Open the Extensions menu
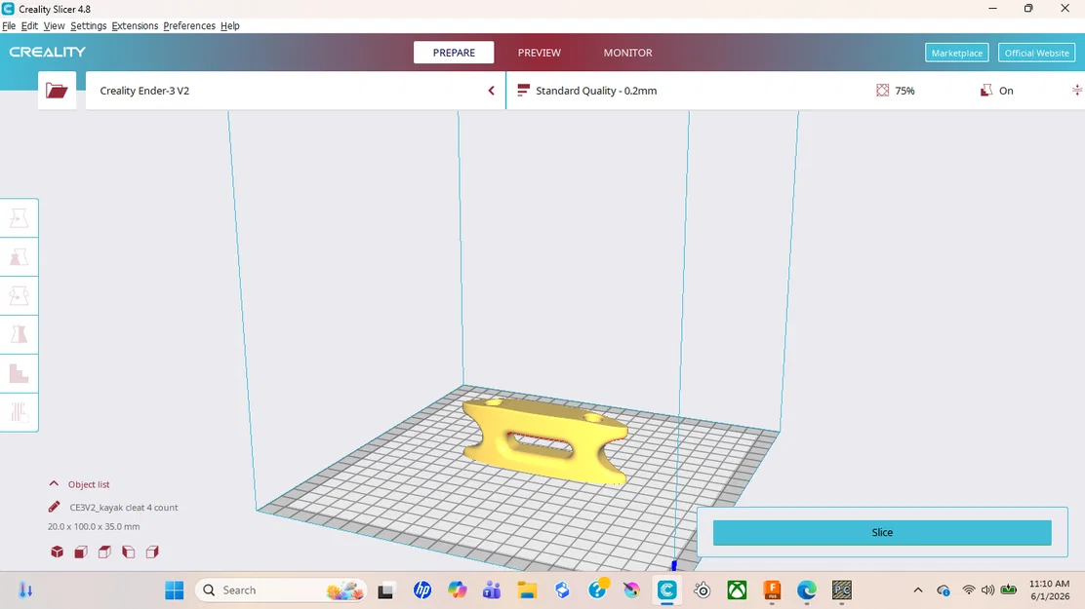This screenshot has width=1085, height=609. click(x=135, y=25)
